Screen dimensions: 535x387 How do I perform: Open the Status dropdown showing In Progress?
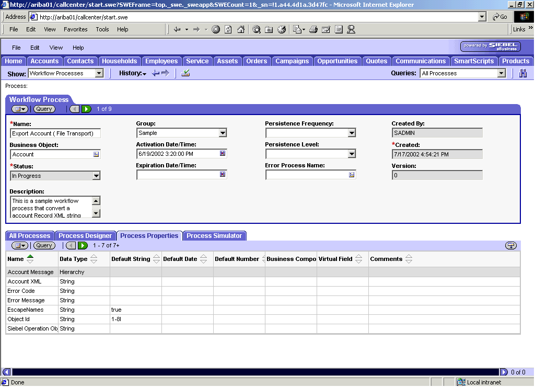tap(96, 176)
